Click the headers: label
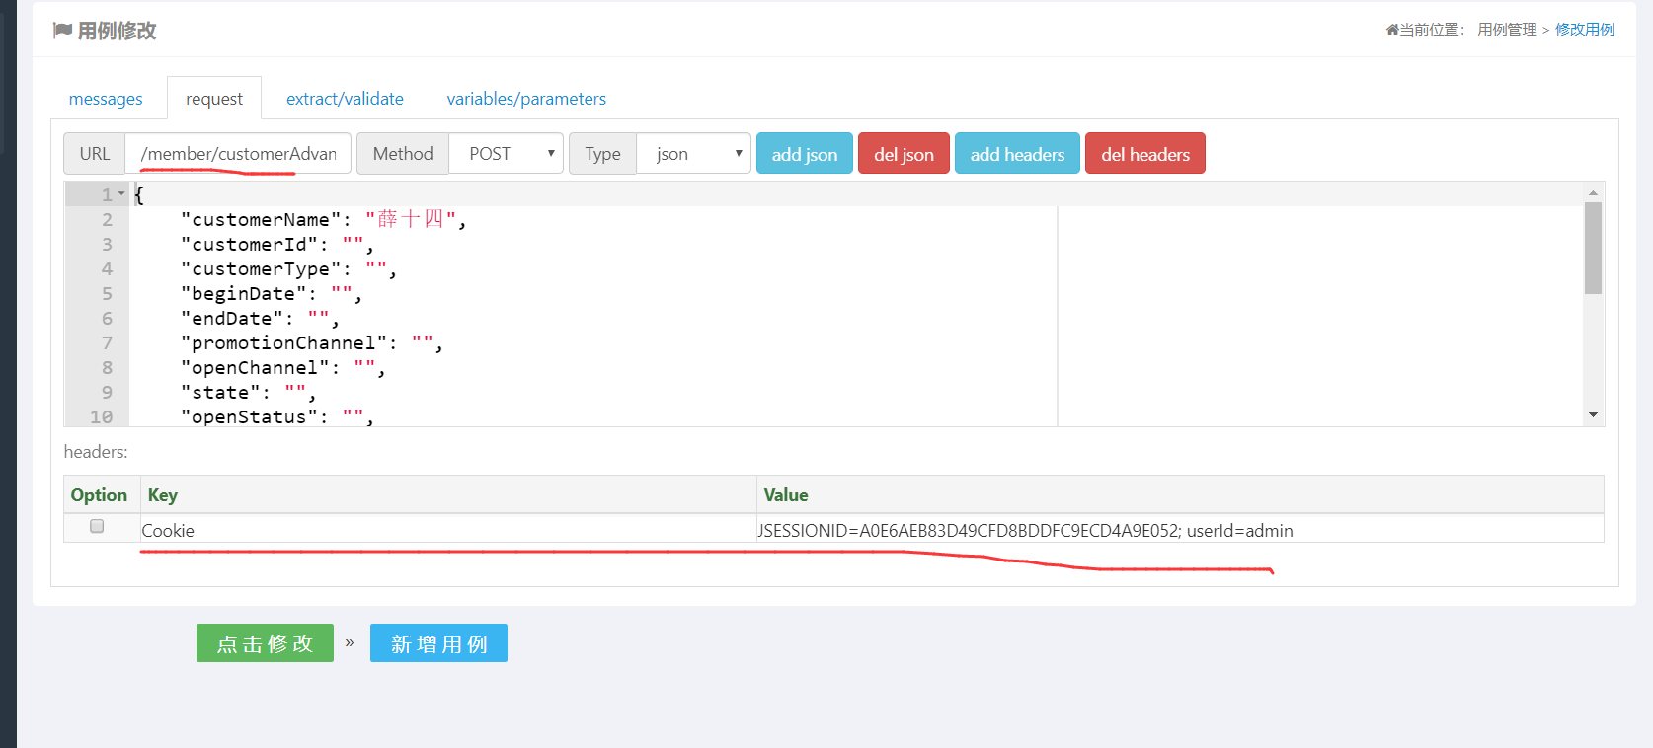This screenshot has width=1653, height=748. pyautogui.click(x=96, y=452)
